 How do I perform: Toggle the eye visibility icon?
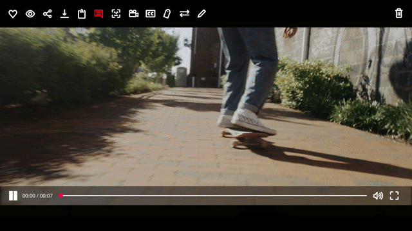(30, 13)
